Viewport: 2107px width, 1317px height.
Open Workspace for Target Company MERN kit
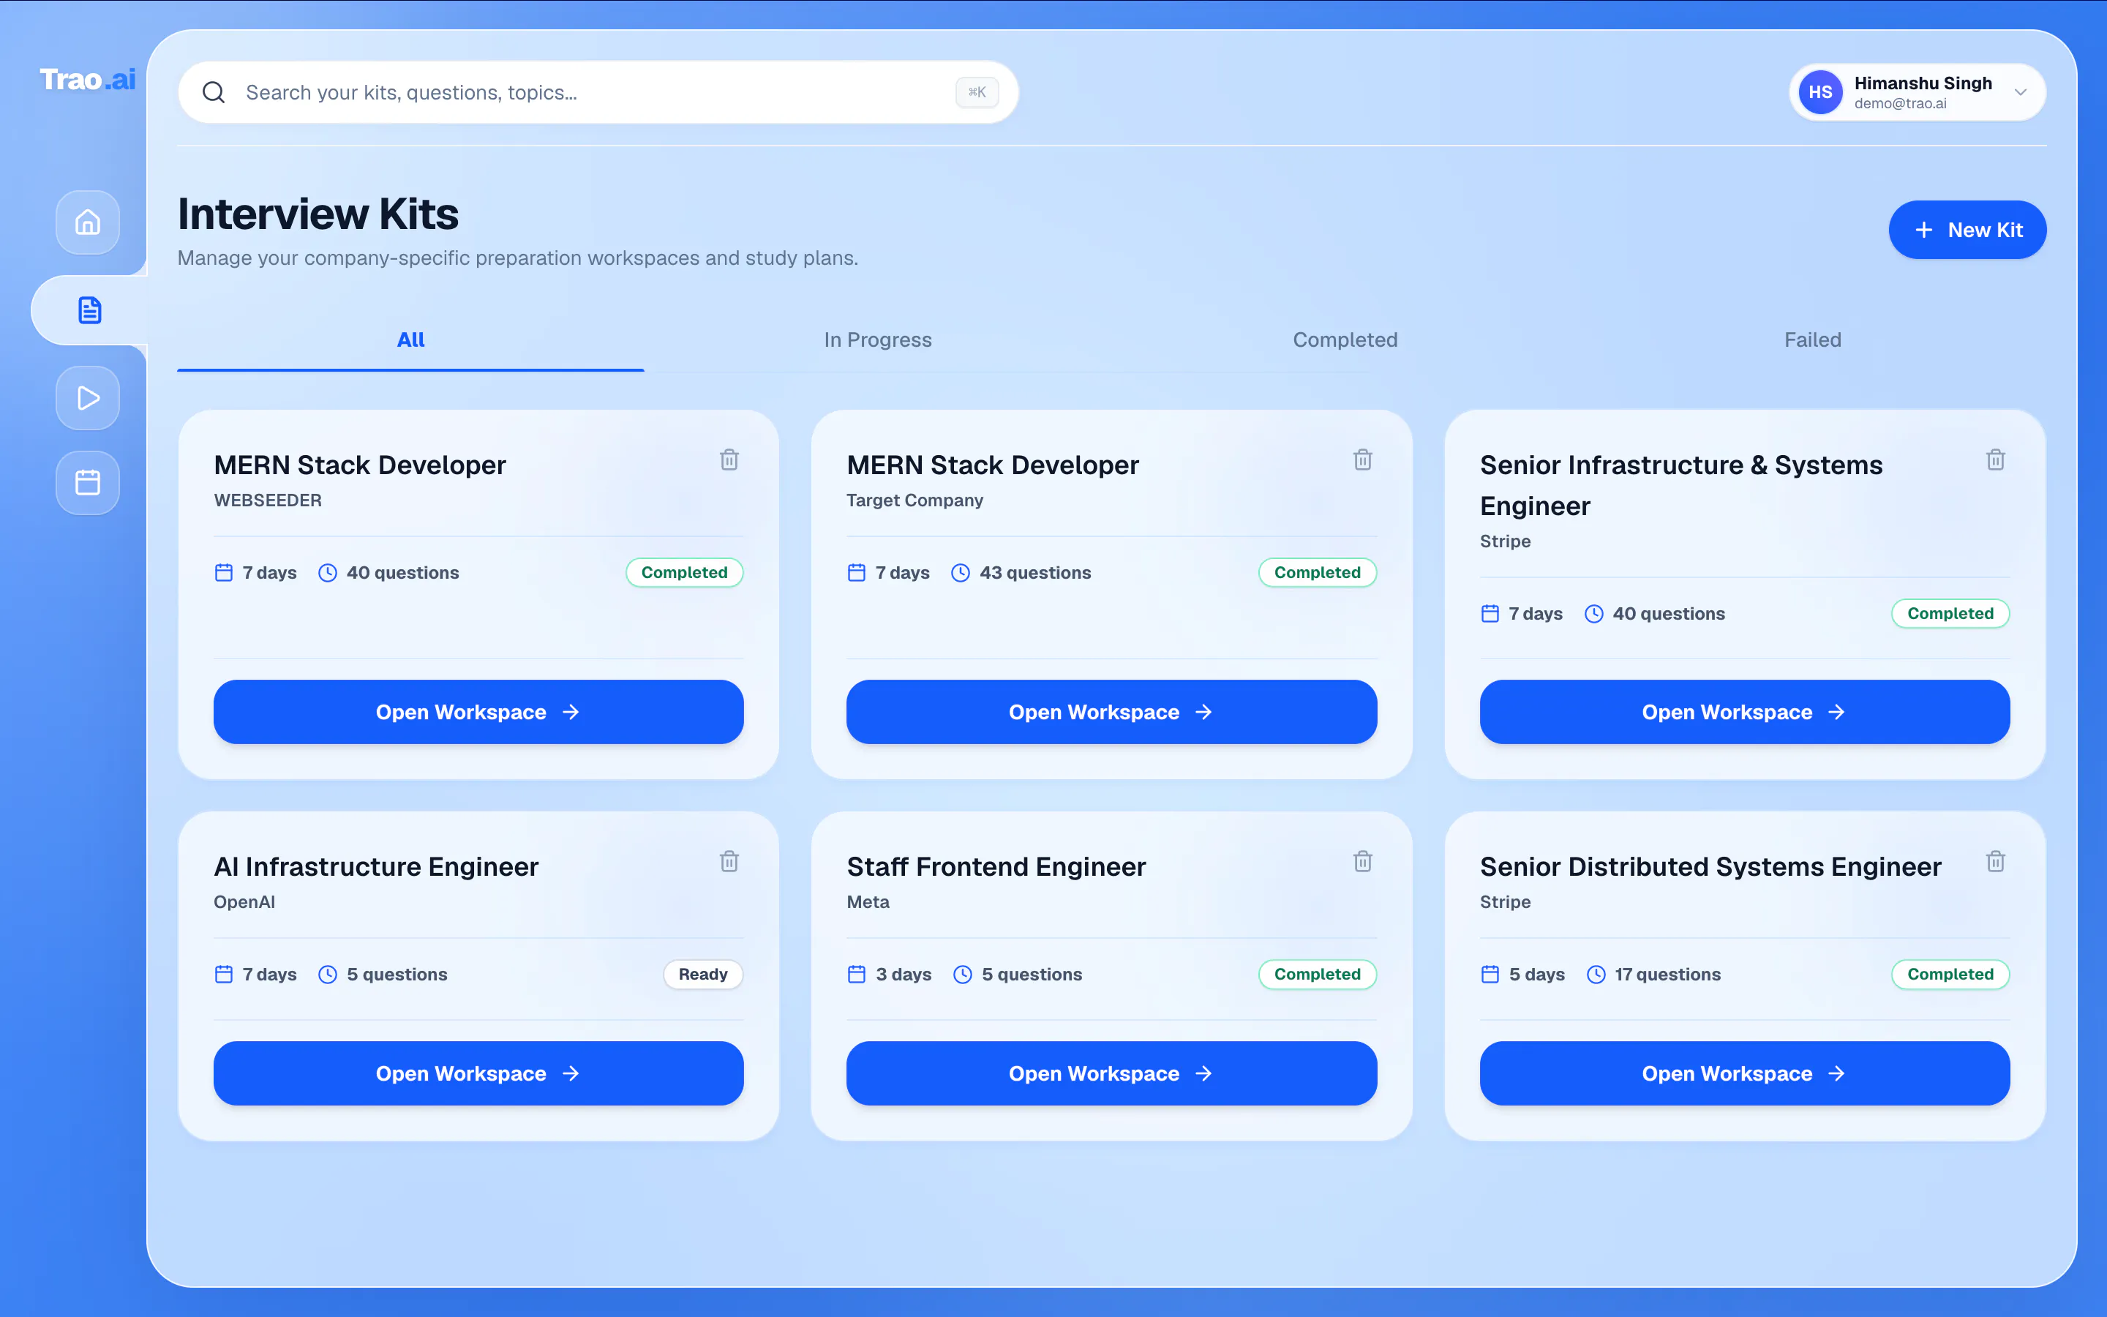[1111, 713]
